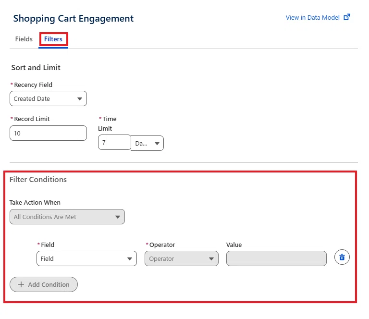
Task: Open the All Conditions Are Met dropdown
Action: [67, 217]
